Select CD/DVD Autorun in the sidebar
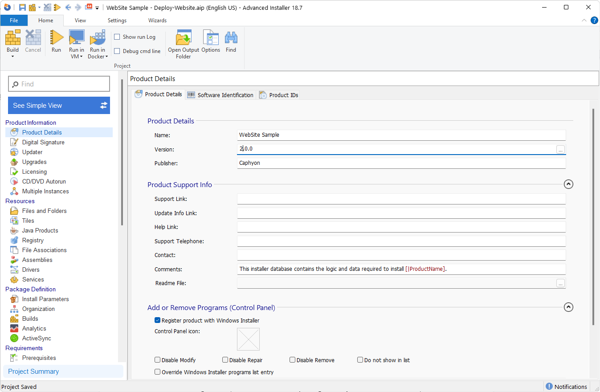The image size is (600, 392). click(x=44, y=181)
